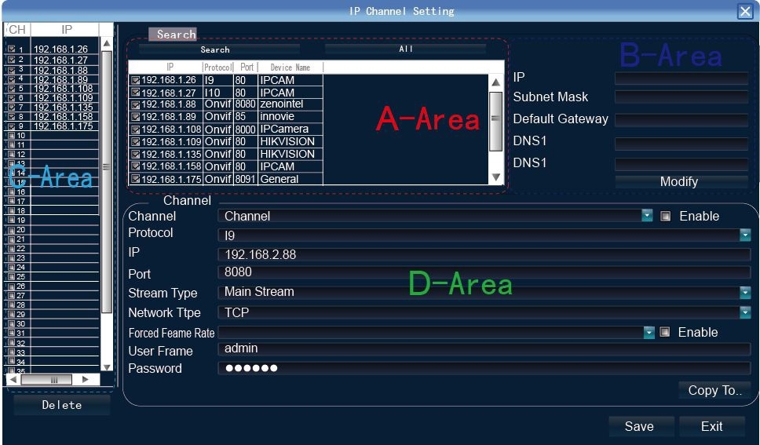Click the Port column header
760x445 pixels.
tap(247, 67)
